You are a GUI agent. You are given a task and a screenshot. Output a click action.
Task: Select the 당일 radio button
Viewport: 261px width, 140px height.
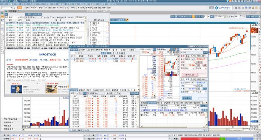[108, 93]
